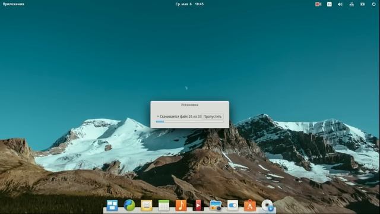Image resolution: width=380 pixels, height=214 pixels.
Task: Open the Mail app in dock
Action: coord(147,205)
